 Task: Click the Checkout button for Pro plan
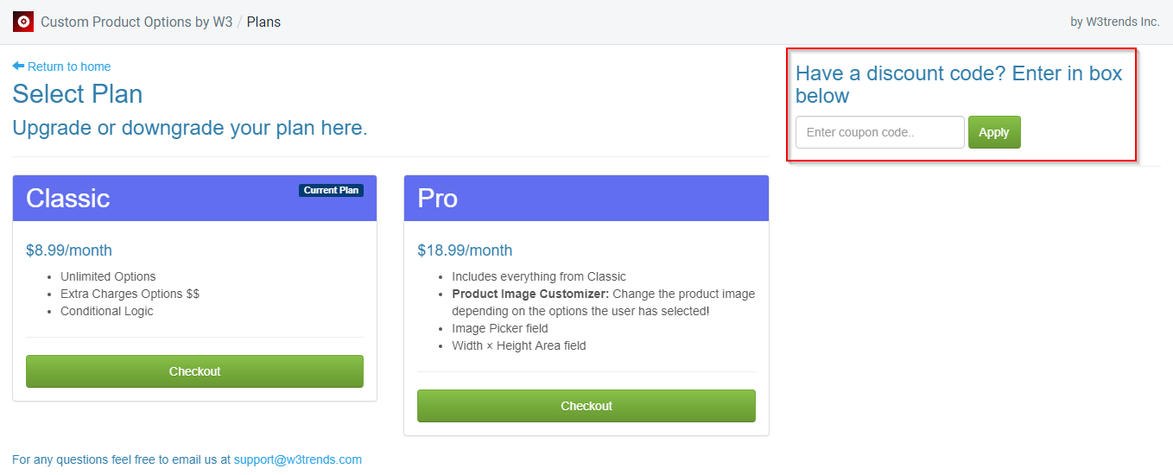(x=586, y=406)
